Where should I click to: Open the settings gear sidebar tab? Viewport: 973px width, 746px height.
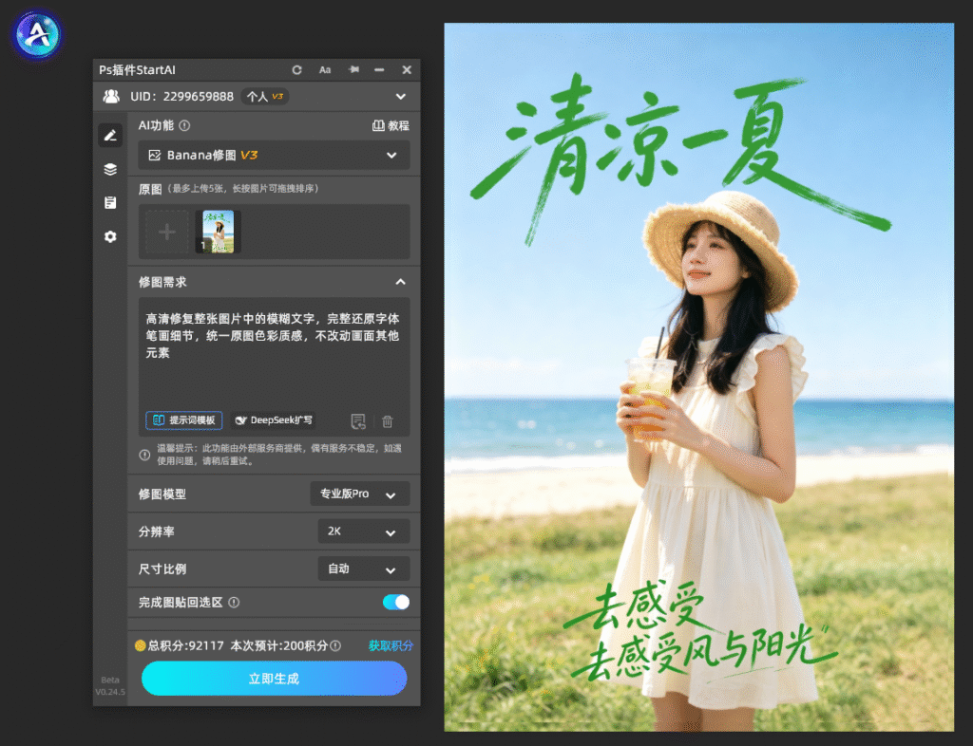[x=110, y=236]
